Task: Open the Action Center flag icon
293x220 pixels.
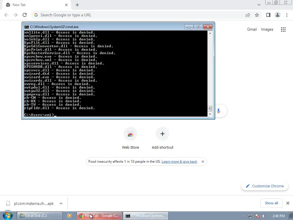Action: (x=257, y=216)
